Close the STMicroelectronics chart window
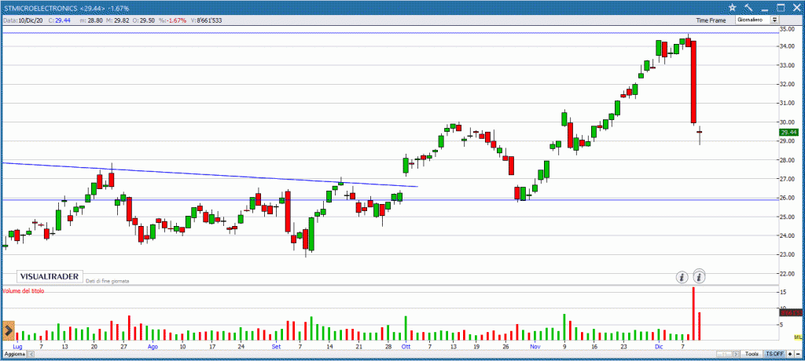Screen dimensions: 805x361 click(x=796, y=7)
